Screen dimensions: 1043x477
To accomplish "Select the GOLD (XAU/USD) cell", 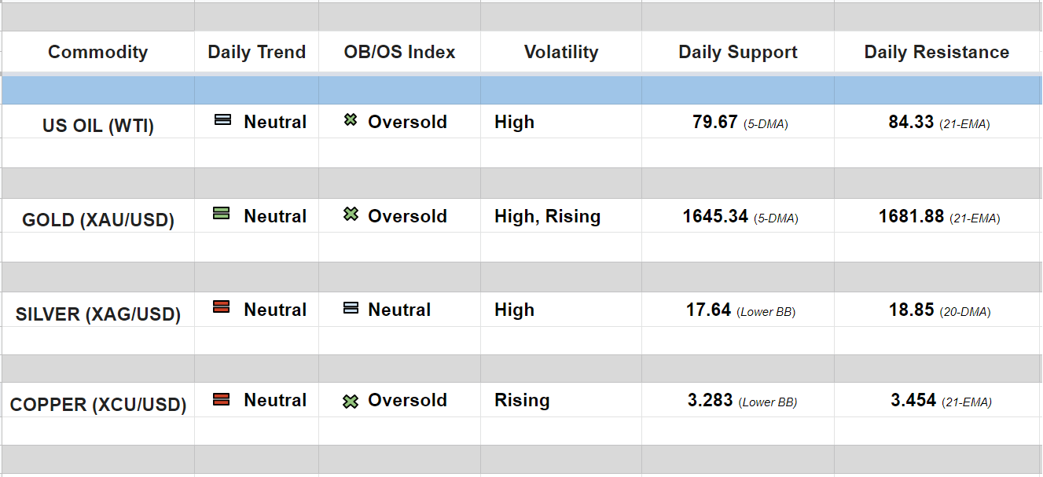I will (x=97, y=220).
